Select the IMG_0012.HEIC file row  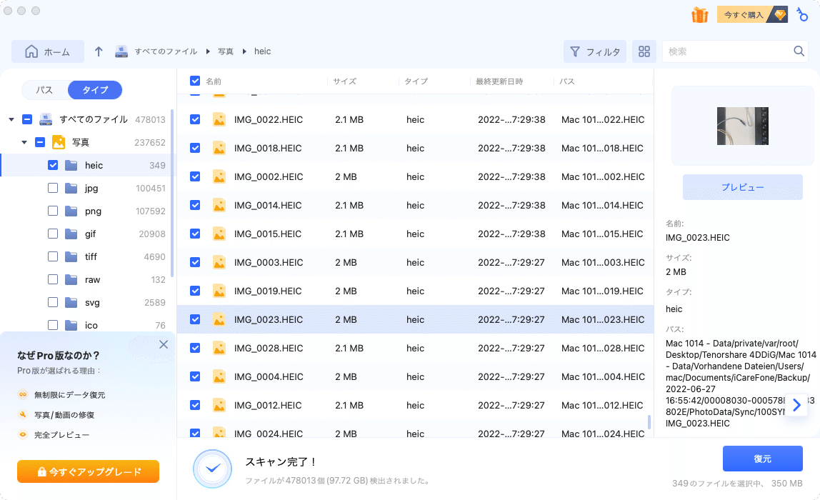tap(415, 405)
